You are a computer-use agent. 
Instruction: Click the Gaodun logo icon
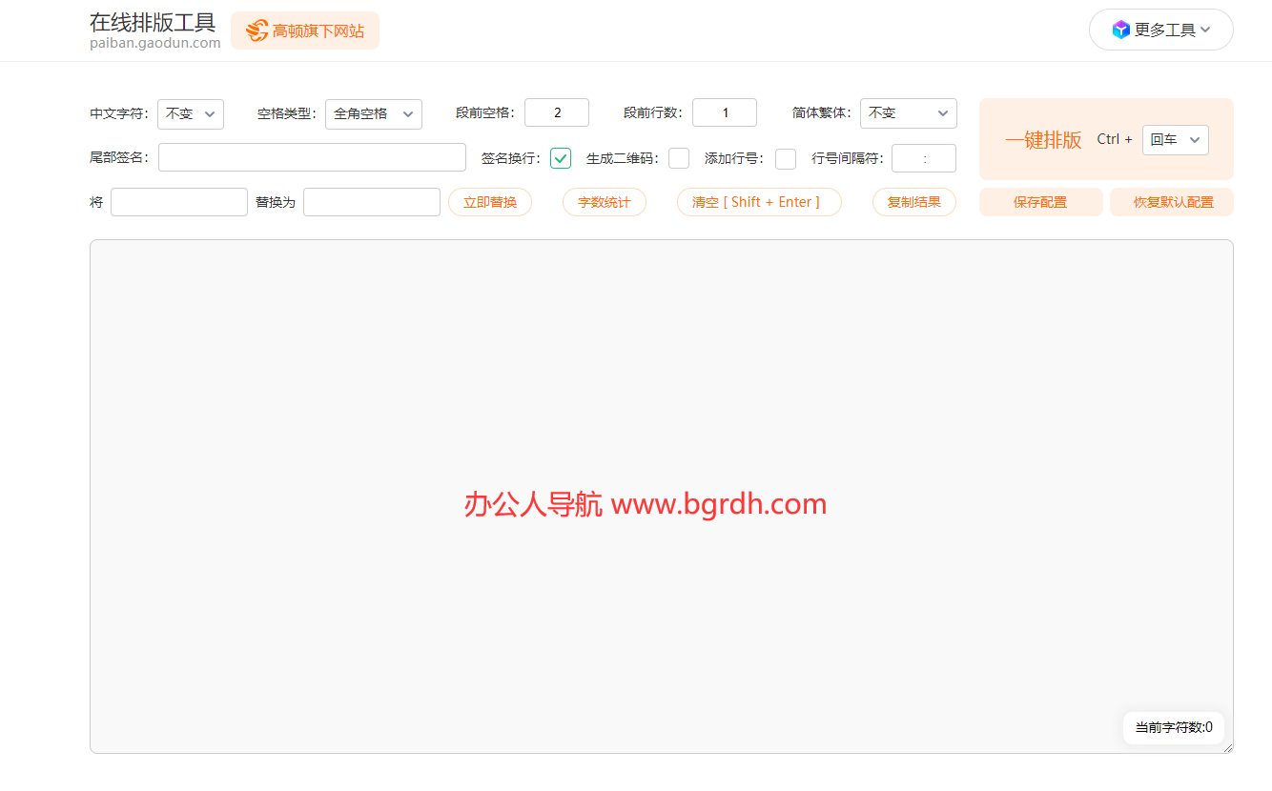coord(256,30)
